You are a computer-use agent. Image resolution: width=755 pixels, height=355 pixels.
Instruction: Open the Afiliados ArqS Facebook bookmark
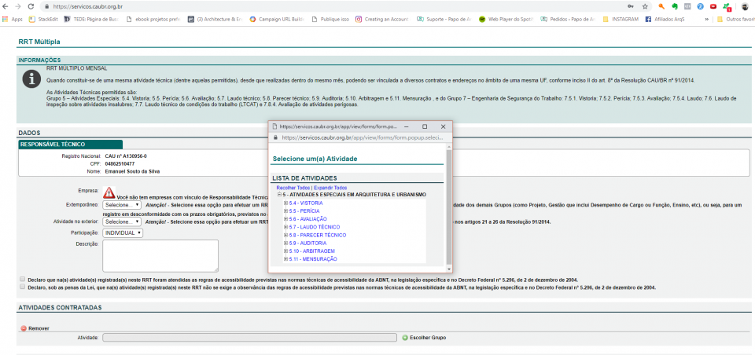(665, 19)
